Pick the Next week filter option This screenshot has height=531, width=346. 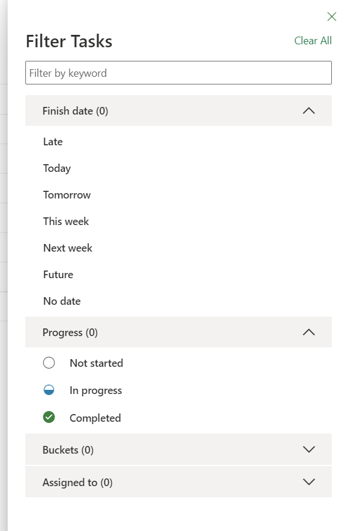click(68, 248)
